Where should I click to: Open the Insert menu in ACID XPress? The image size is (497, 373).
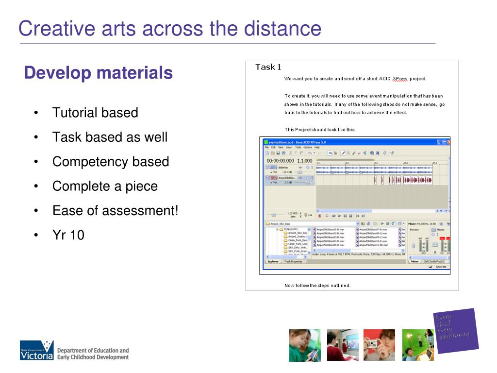(289, 148)
